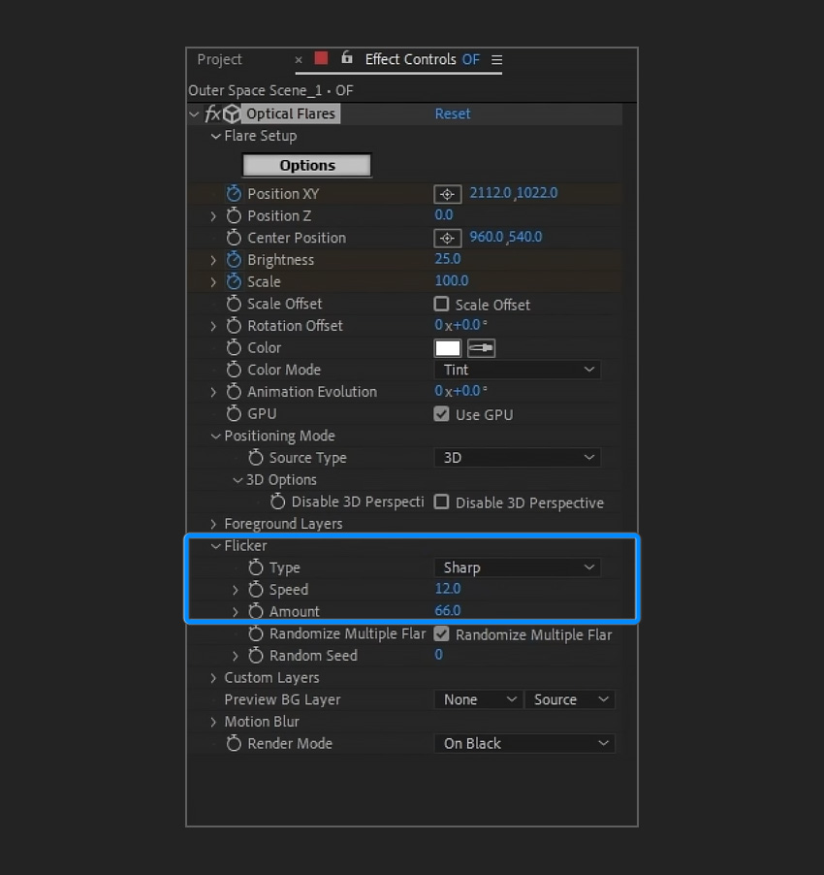Click the Brightness stopwatch icon
This screenshot has width=824, height=875.
(x=233, y=260)
